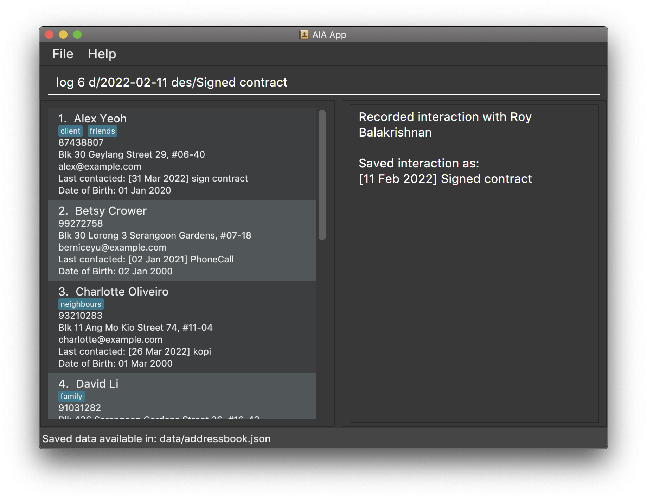This screenshot has height=501, width=647.
Task: Select the Charlotte Oliveiro contact name
Action: pyautogui.click(x=122, y=292)
